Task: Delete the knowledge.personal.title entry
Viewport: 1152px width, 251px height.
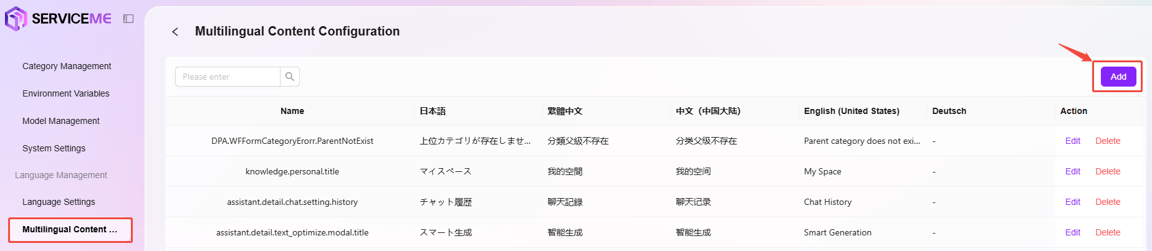Action: (1108, 171)
